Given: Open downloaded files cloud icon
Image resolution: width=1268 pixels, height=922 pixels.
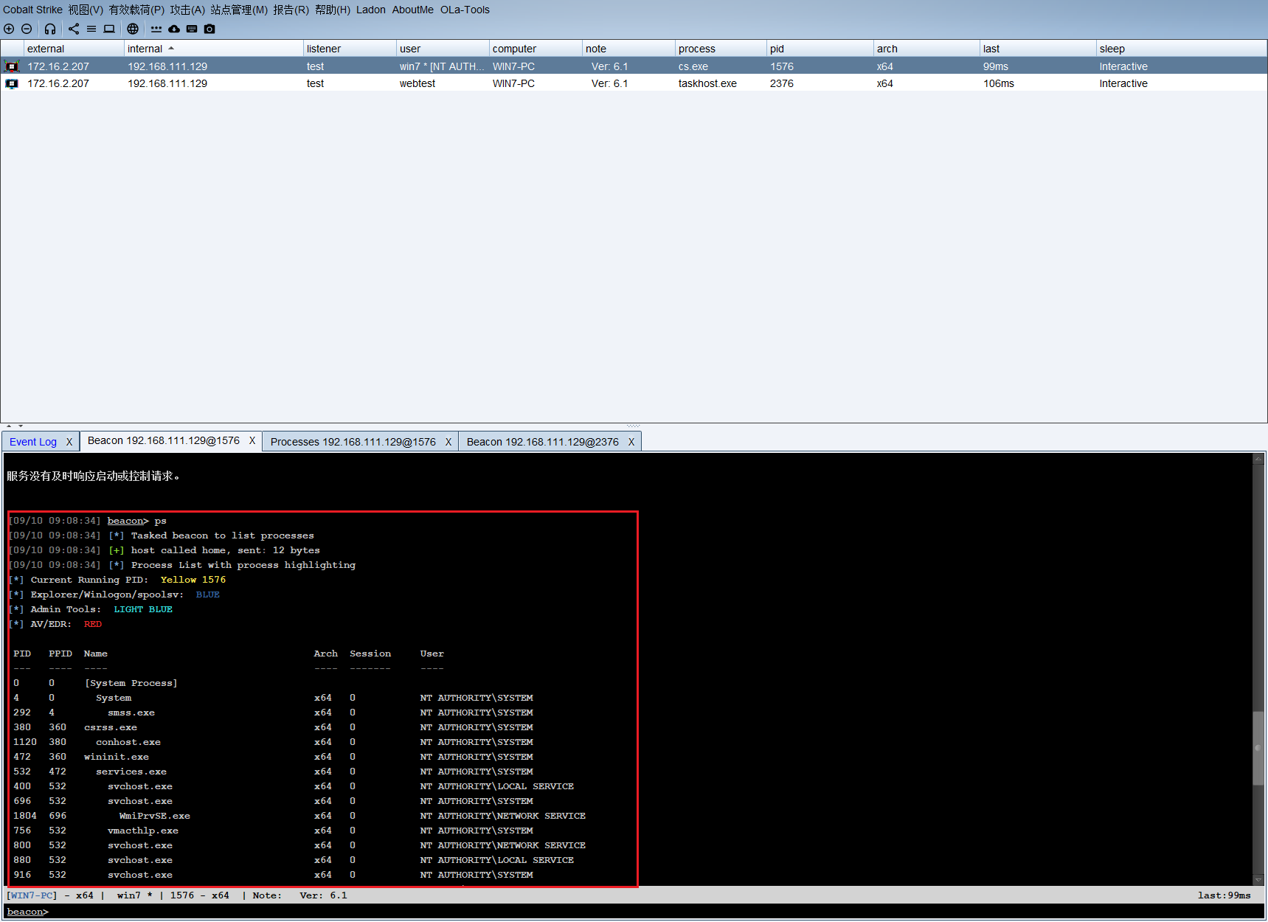Looking at the screenshot, I should (174, 29).
